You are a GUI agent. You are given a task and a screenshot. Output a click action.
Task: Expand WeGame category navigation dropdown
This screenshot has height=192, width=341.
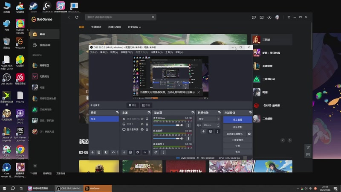(x=134, y=27)
